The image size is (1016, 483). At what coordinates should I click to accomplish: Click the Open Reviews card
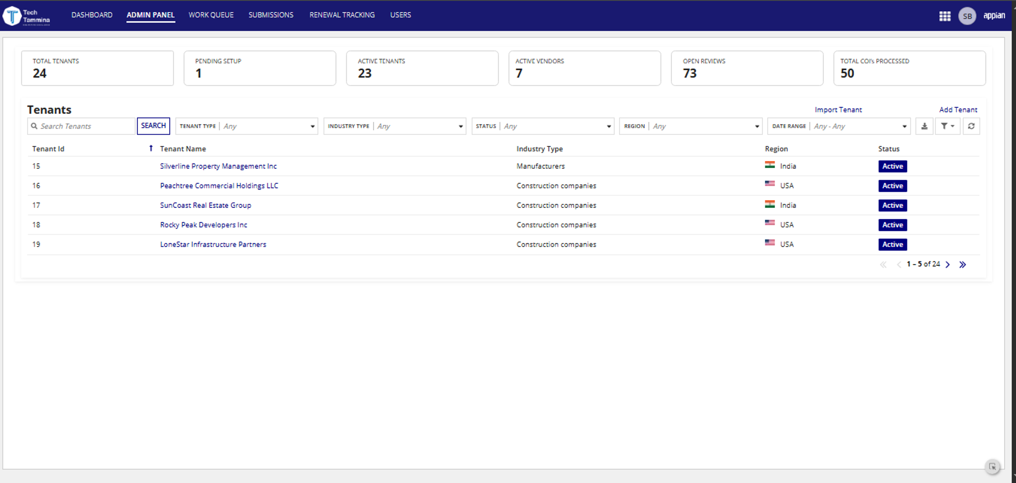(x=747, y=68)
